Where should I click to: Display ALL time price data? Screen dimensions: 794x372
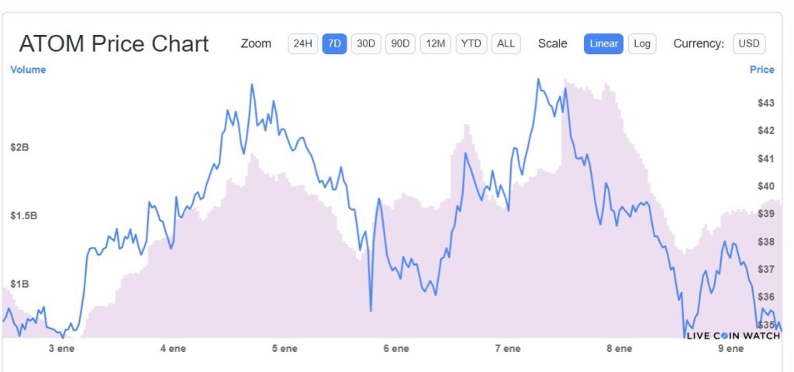506,43
